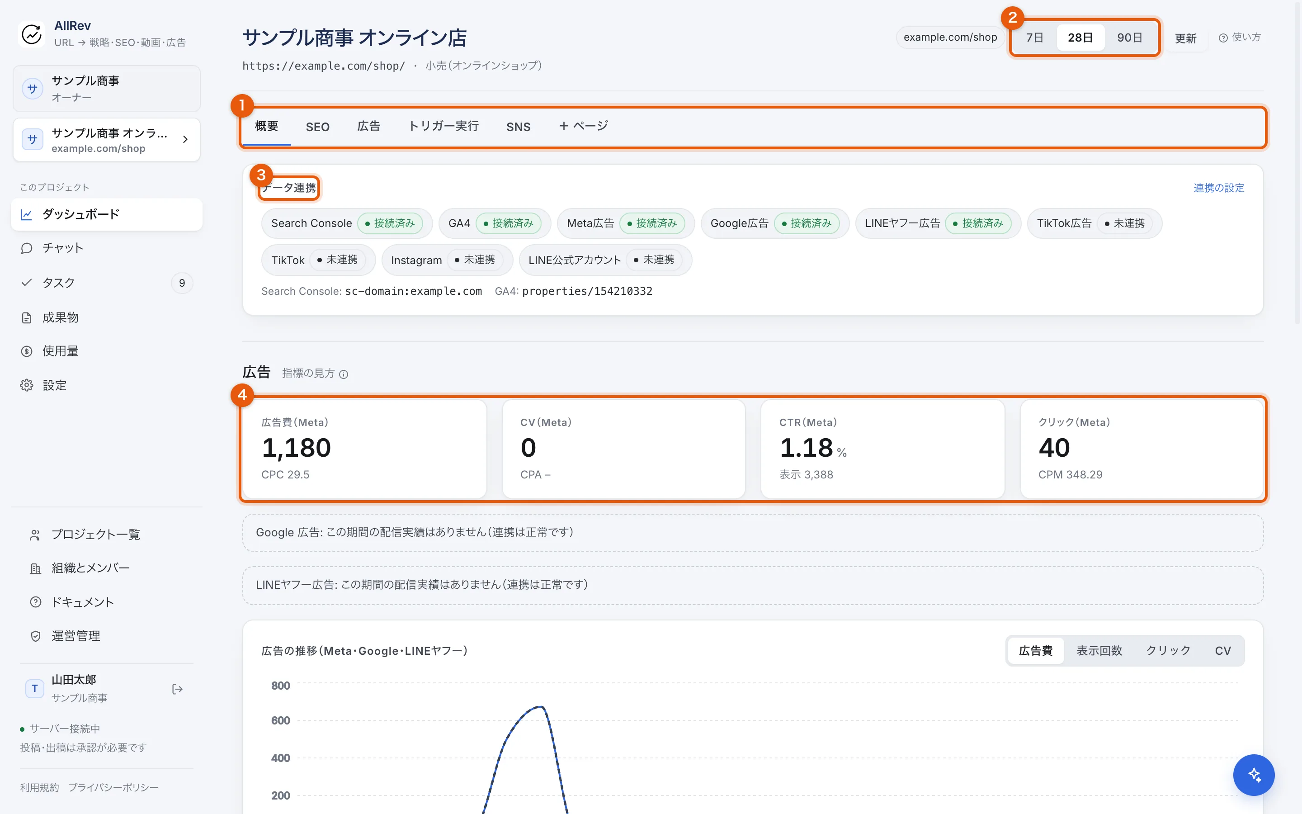Select the 概要 tab
1302x814 pixels.
(x=266, y=127)
